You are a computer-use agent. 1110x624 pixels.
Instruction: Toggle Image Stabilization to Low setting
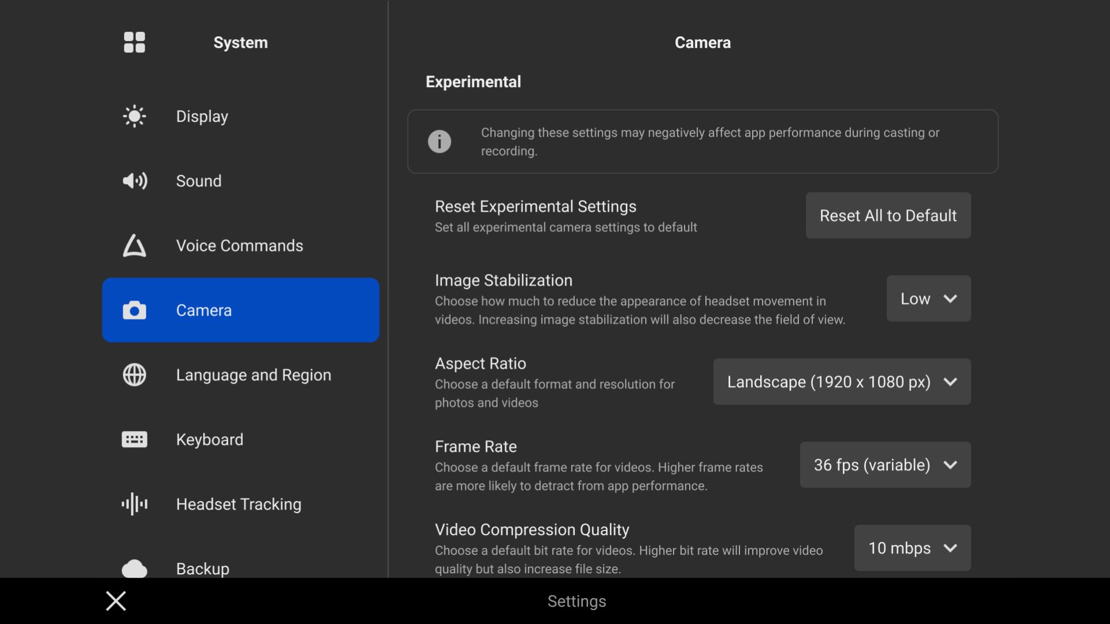[928, 298]
